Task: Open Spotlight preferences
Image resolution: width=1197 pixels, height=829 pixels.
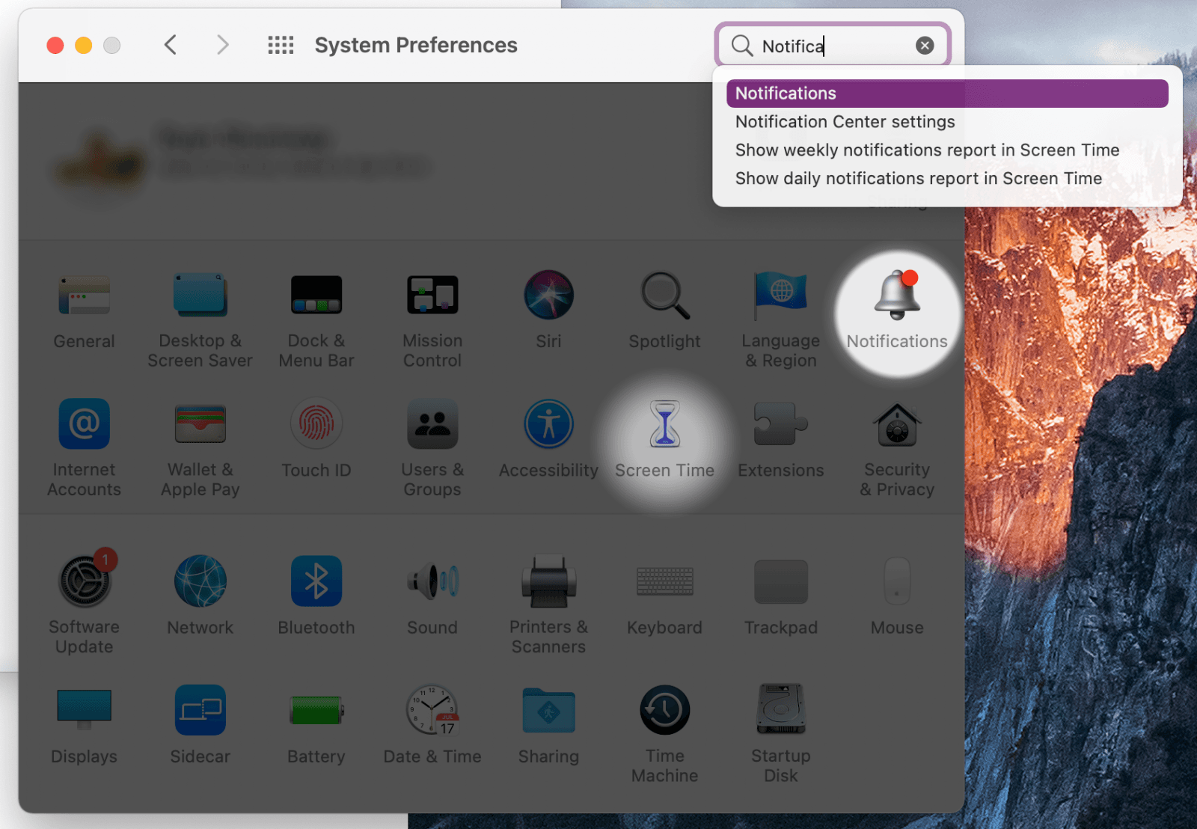Action: tap(665, 295)
